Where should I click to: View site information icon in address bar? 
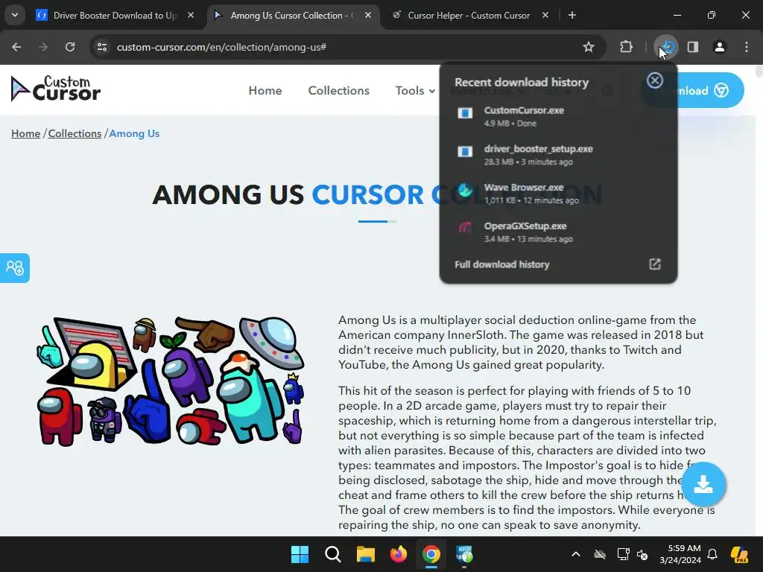click(102, 47)
